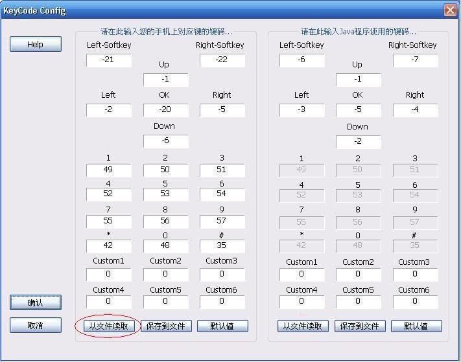Click 保存到文件 in the phone keycode panel
This screenshot has width=461, height=362.
click(166, 326)
